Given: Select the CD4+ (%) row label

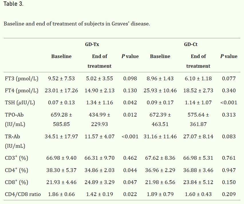Looking at the screenshot, I should coord(17,170).
